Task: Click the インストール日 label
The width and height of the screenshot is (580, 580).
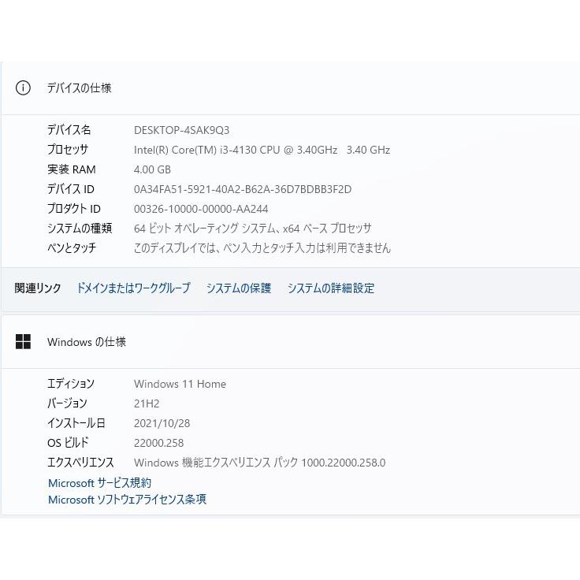Action: 76,423
